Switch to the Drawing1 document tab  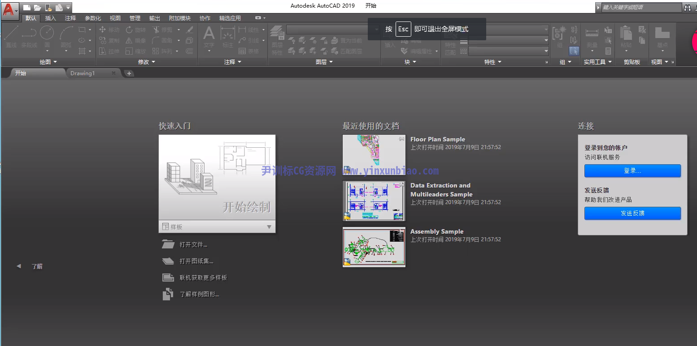point(93,73)
